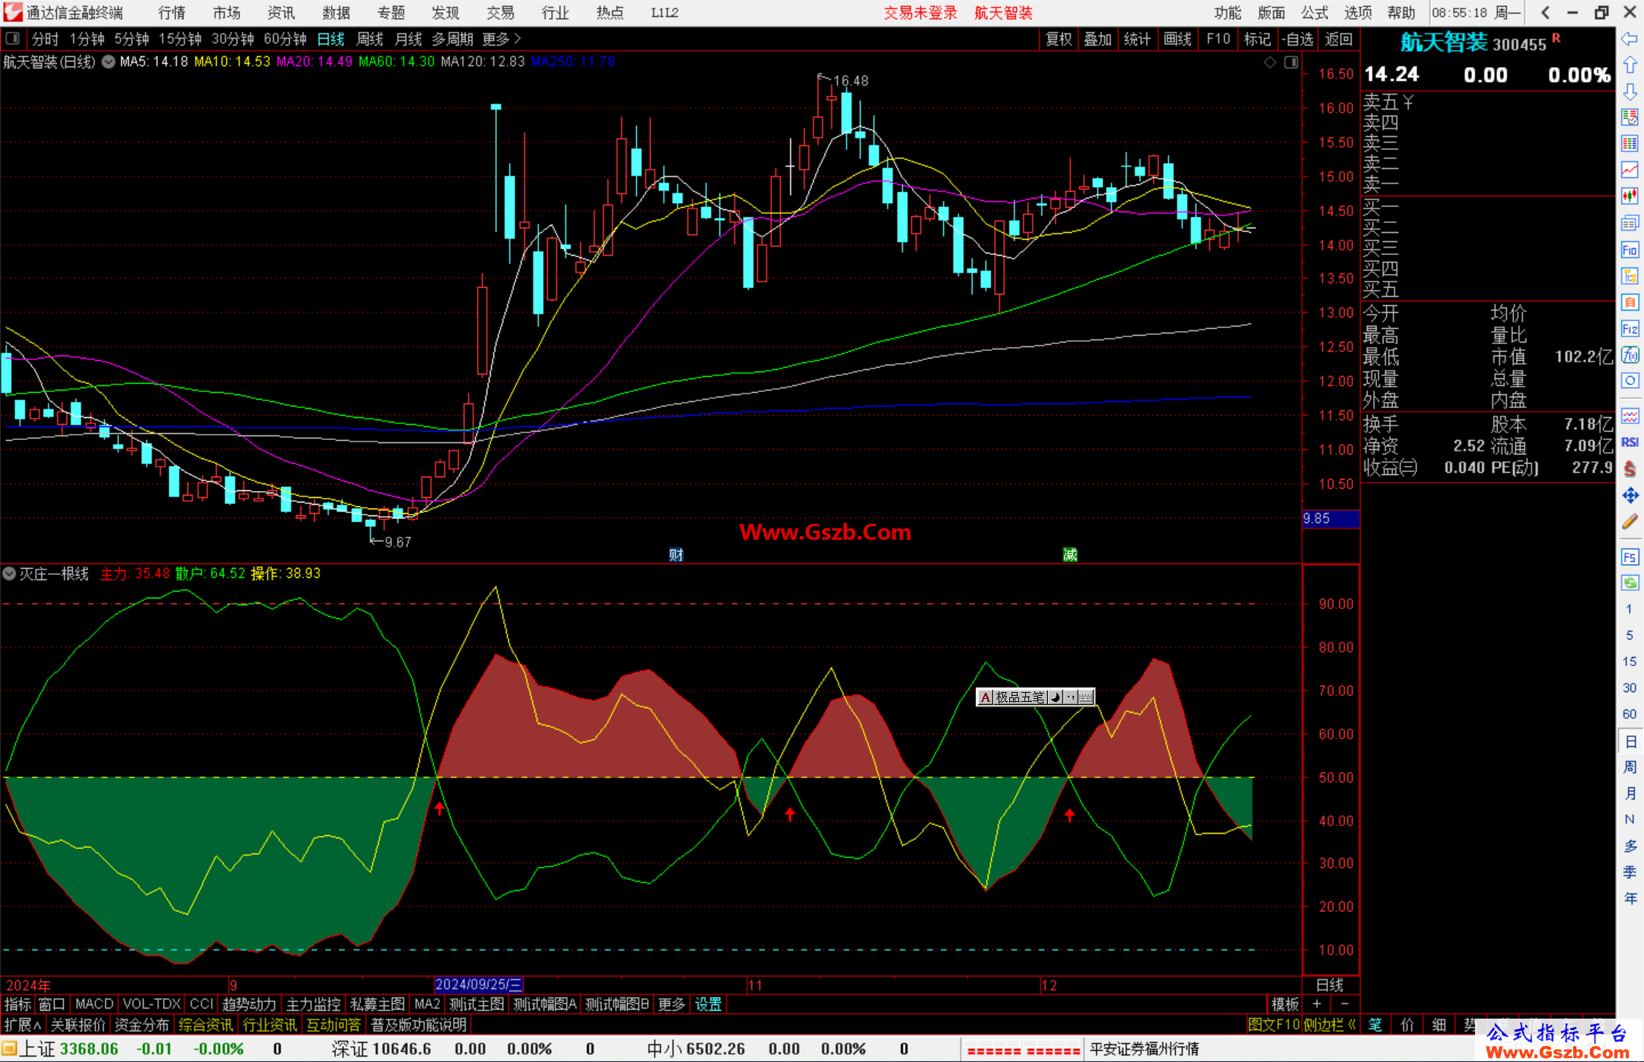Select 周 weekly period in sidebar
1644x1062 pixels.
click(x=1630, y=767)
